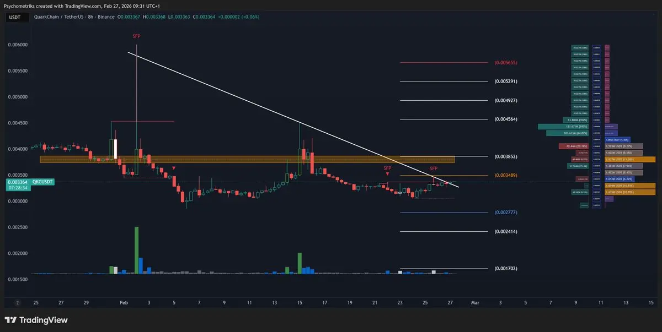Screen dimensions: 662x332
Task: Click the tallest green volume bar on Feb 2
Action: (136, 250)
